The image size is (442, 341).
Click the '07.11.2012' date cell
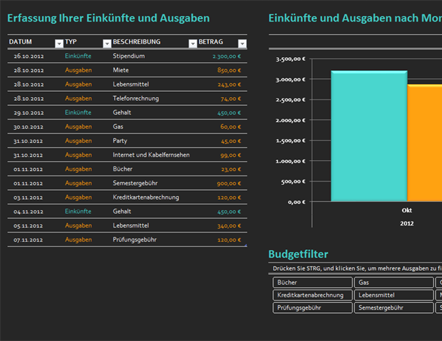pos(28,239)
